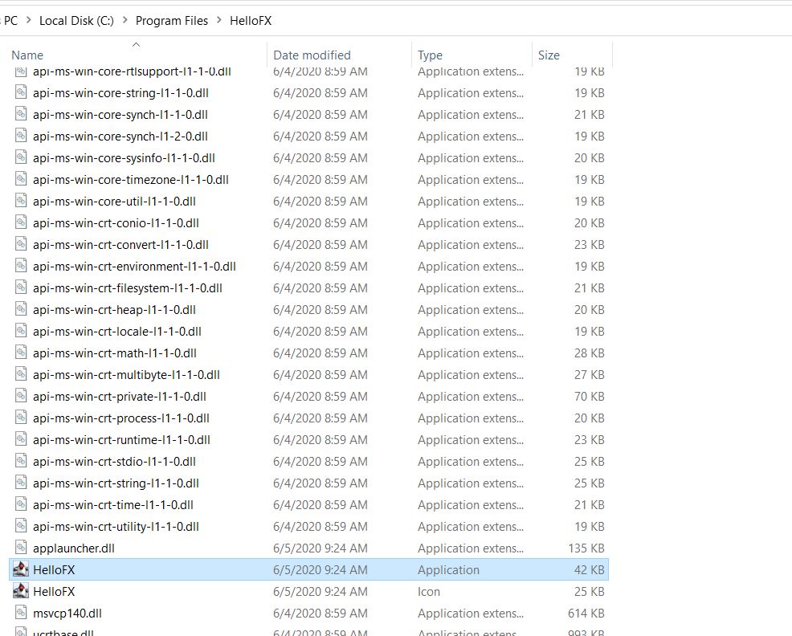Sort files by Type column
This screenshot has height=636, width=792.
tap(430, 55)
